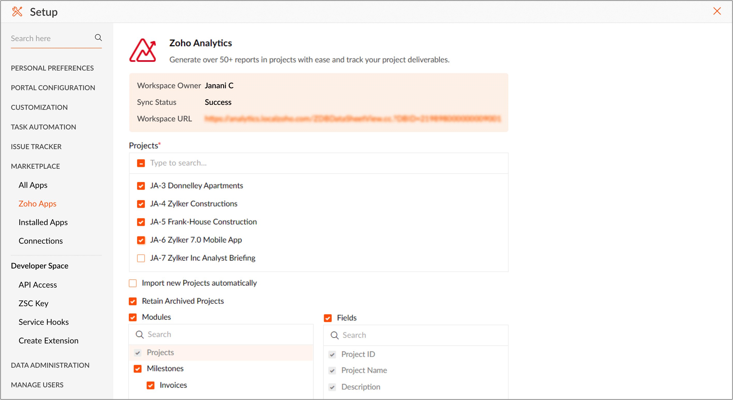The image size is (733, 400).
Task: Open the Installed Apps menu item
Action: tap(43, 222)
